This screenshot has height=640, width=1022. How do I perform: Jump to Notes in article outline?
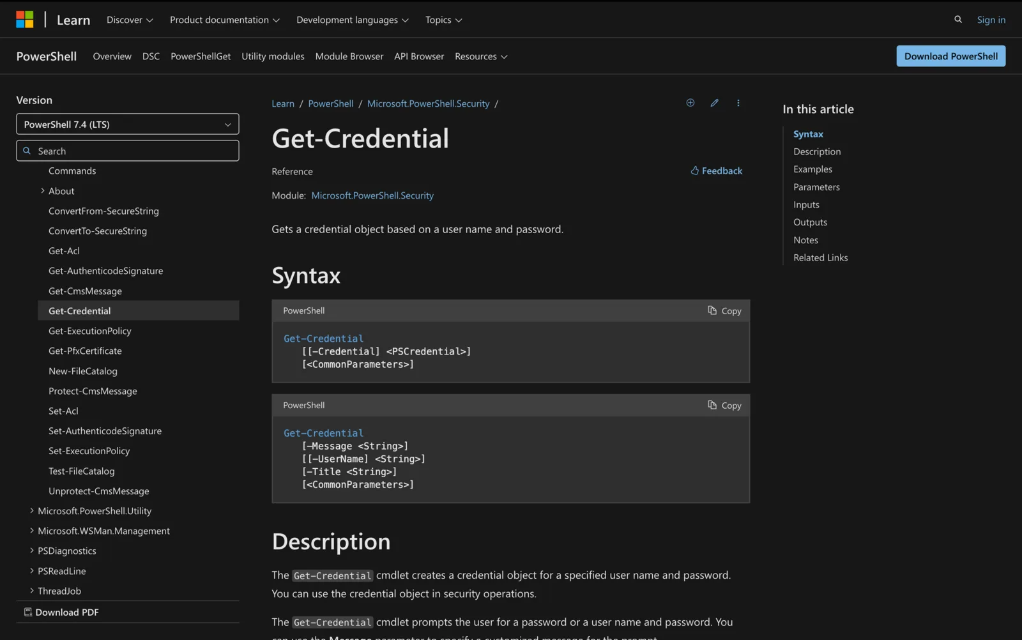point(805,240)
